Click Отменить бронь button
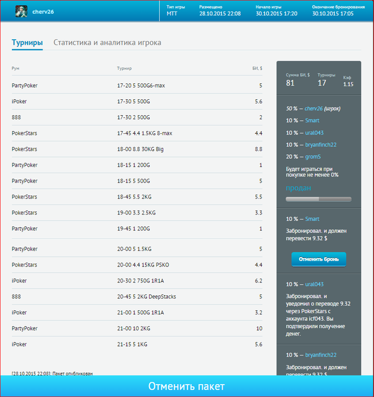This screenshot has height=397, width=374. coord(318,259)
